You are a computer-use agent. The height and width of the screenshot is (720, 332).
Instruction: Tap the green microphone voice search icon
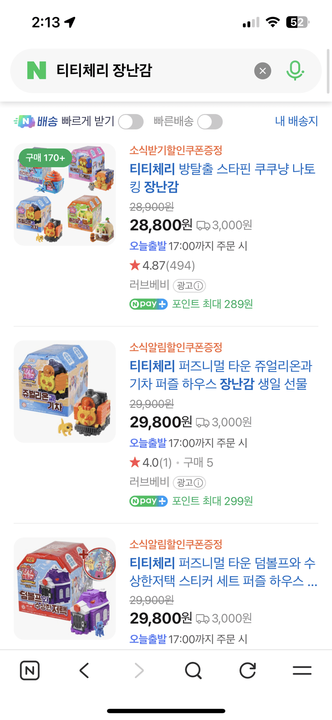click(x=295, y=70)
